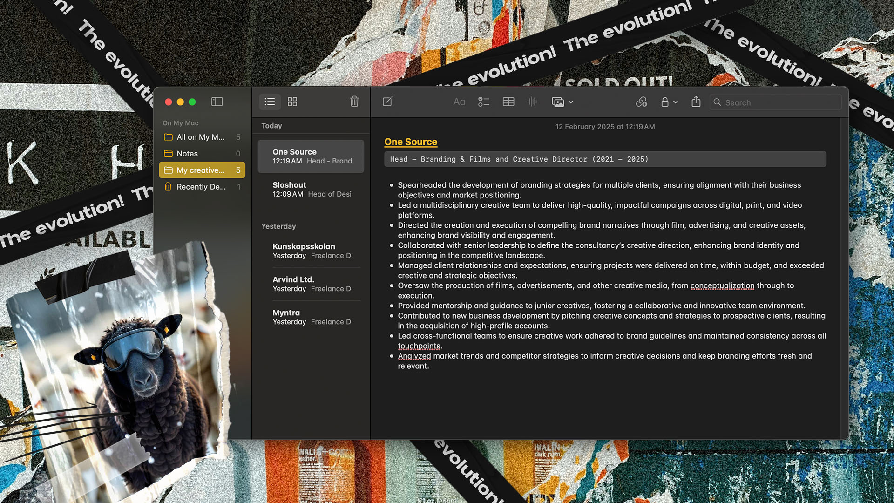894x503 pixels.
Task: Click the Oversaw the production bullet text
Action: [596, 291]
